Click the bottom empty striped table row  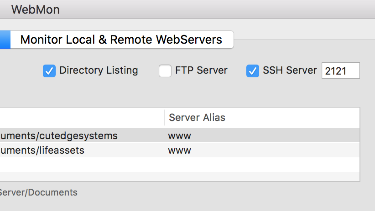pos(180,176)
